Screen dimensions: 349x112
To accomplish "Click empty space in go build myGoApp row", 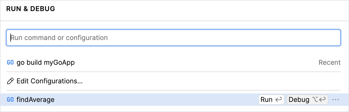I will coord(194,62).
